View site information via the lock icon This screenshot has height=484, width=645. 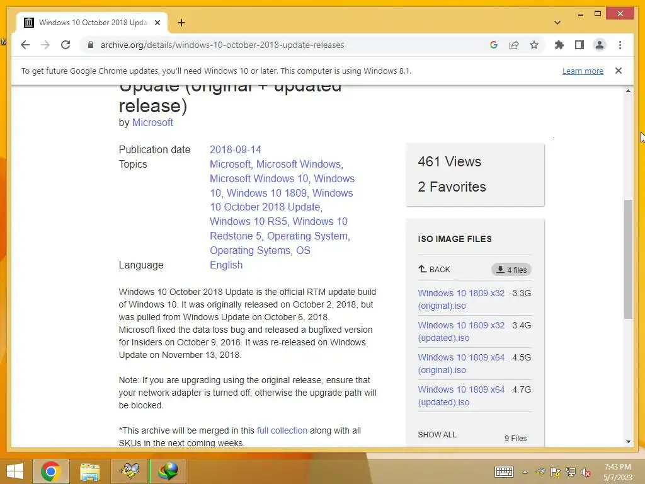[91, 45]
